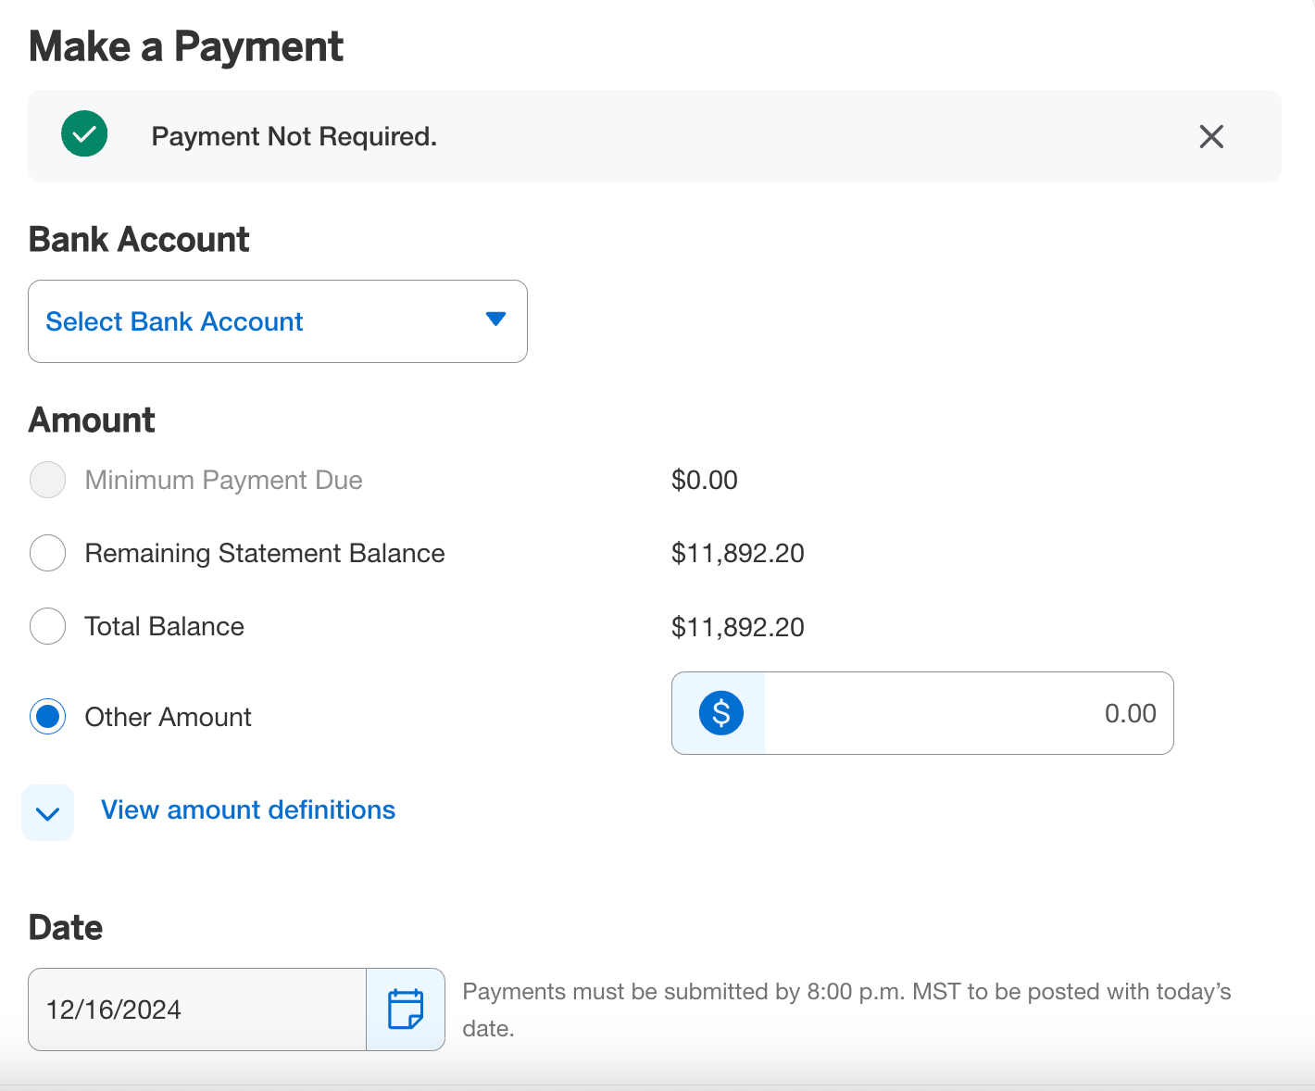Click the Payment Not Required message text

[294, 137]
